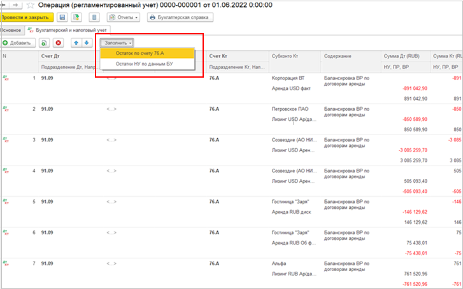
Task: Choose Остатки НУ по данным БУ
Action: (147, 64)
